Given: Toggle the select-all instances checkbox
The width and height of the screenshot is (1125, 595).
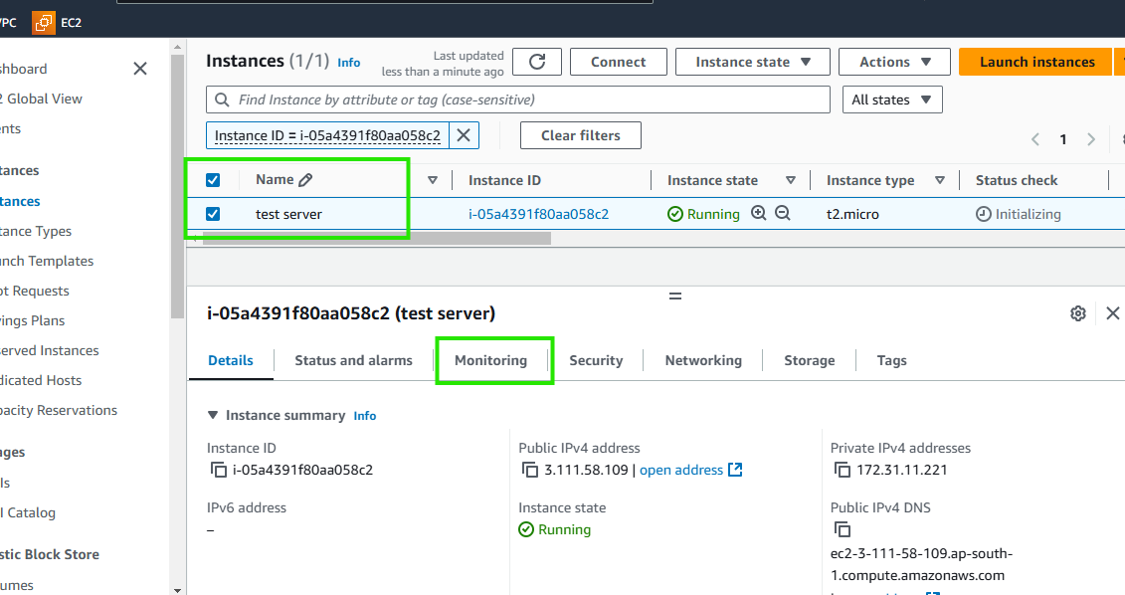Looking at the screenshot, I should (x=212, y=179).
